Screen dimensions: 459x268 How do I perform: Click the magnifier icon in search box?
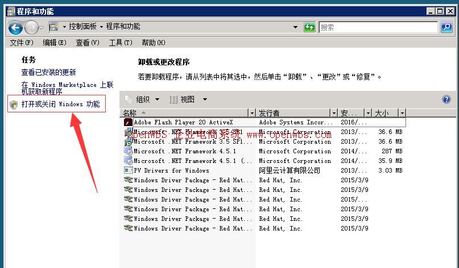(446, 27)
